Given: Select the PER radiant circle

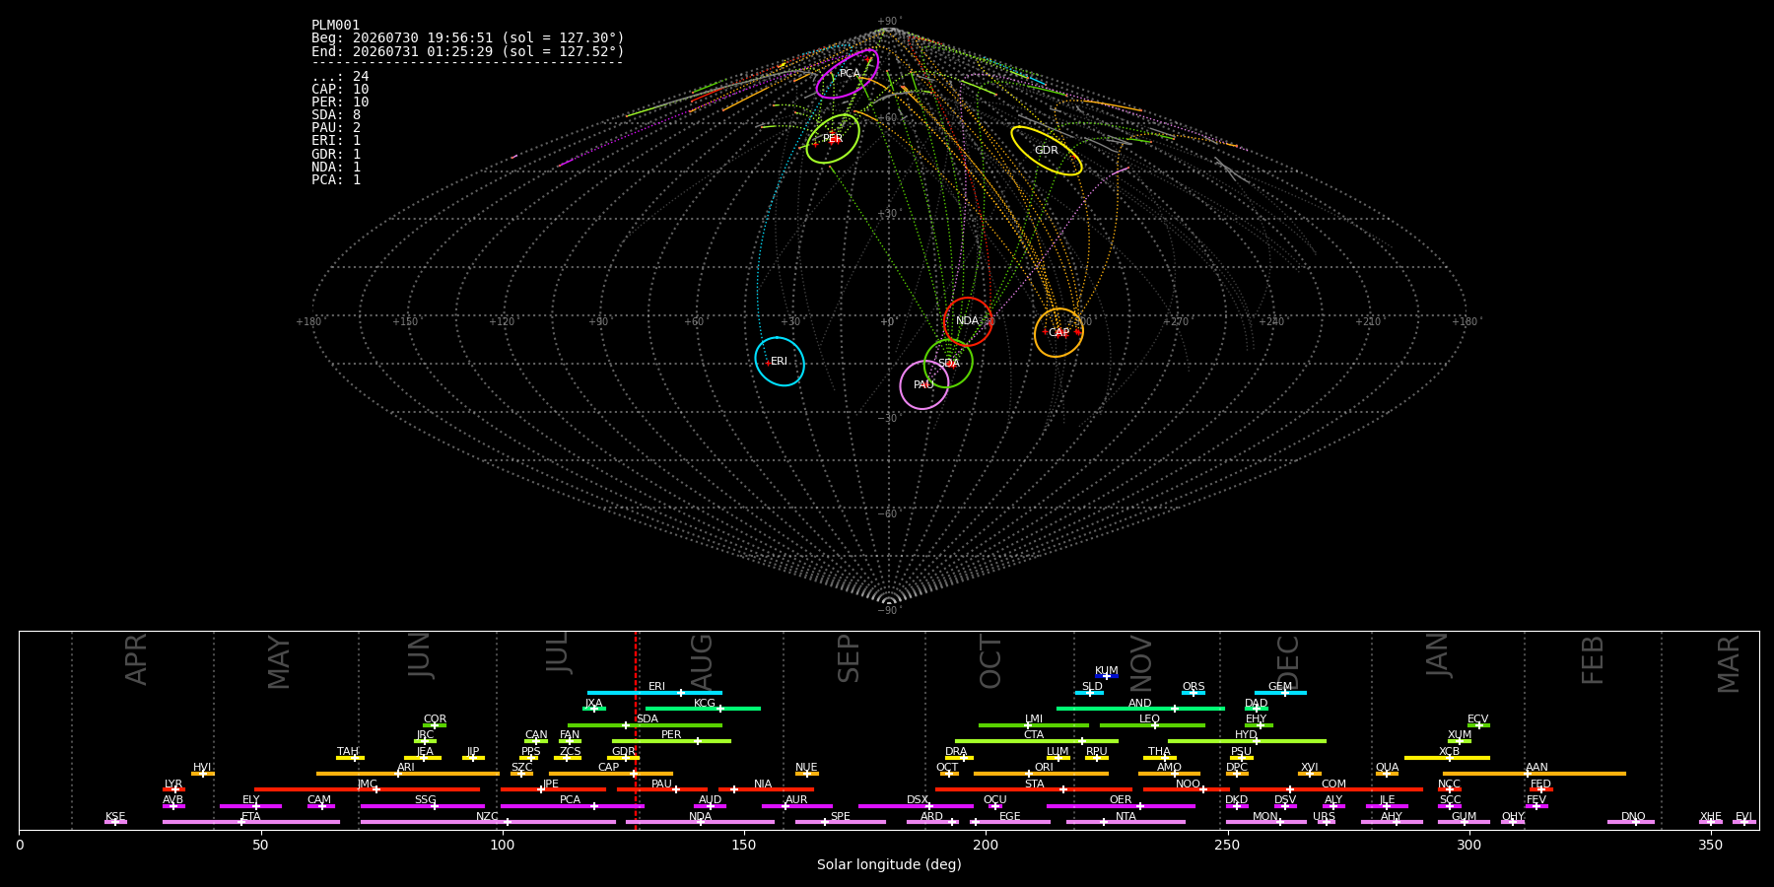Looking at the screenshot, I should point(833,139).
